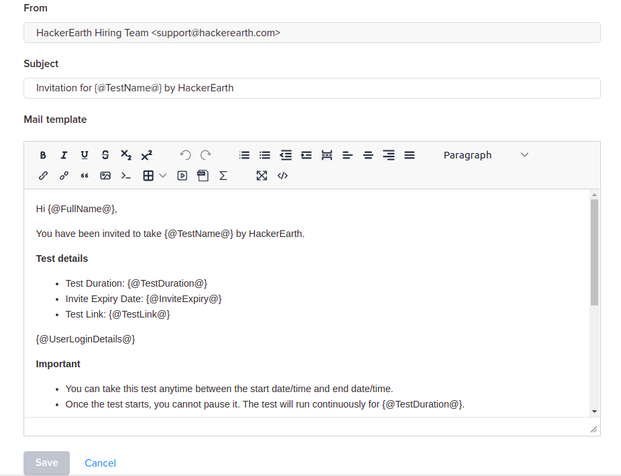Toggle bold formatting in mail template toolbar

[x=43, y=155]
